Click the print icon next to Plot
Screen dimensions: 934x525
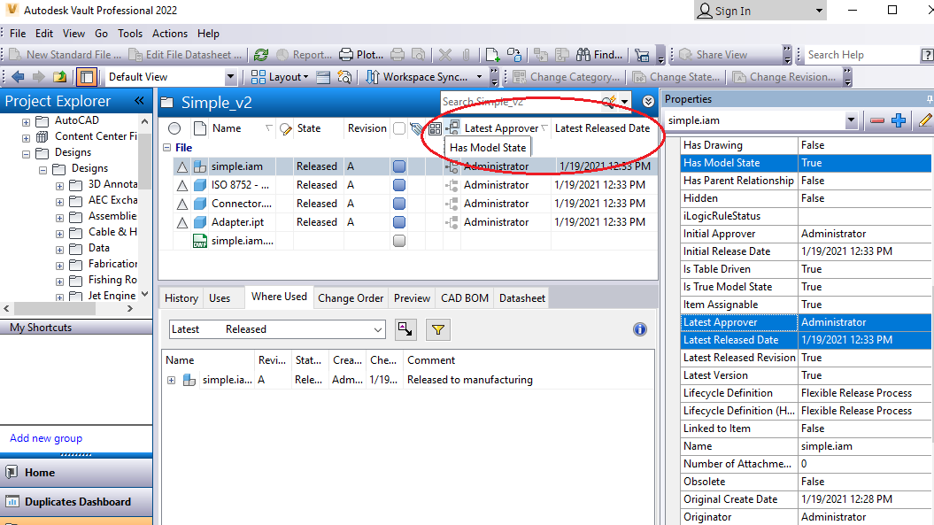(398, 55)
